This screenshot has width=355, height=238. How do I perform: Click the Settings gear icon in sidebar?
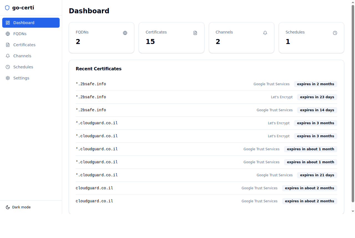tap(8, 78)
